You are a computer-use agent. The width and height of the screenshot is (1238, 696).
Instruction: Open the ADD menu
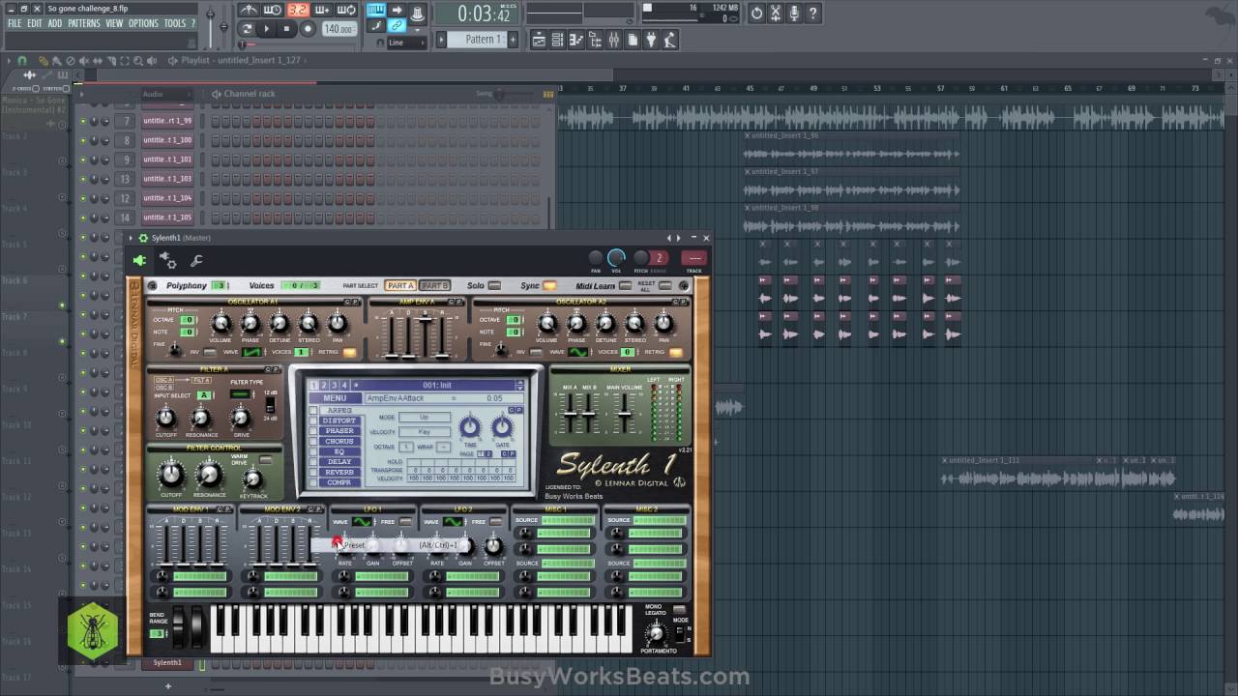coord(55,23)
